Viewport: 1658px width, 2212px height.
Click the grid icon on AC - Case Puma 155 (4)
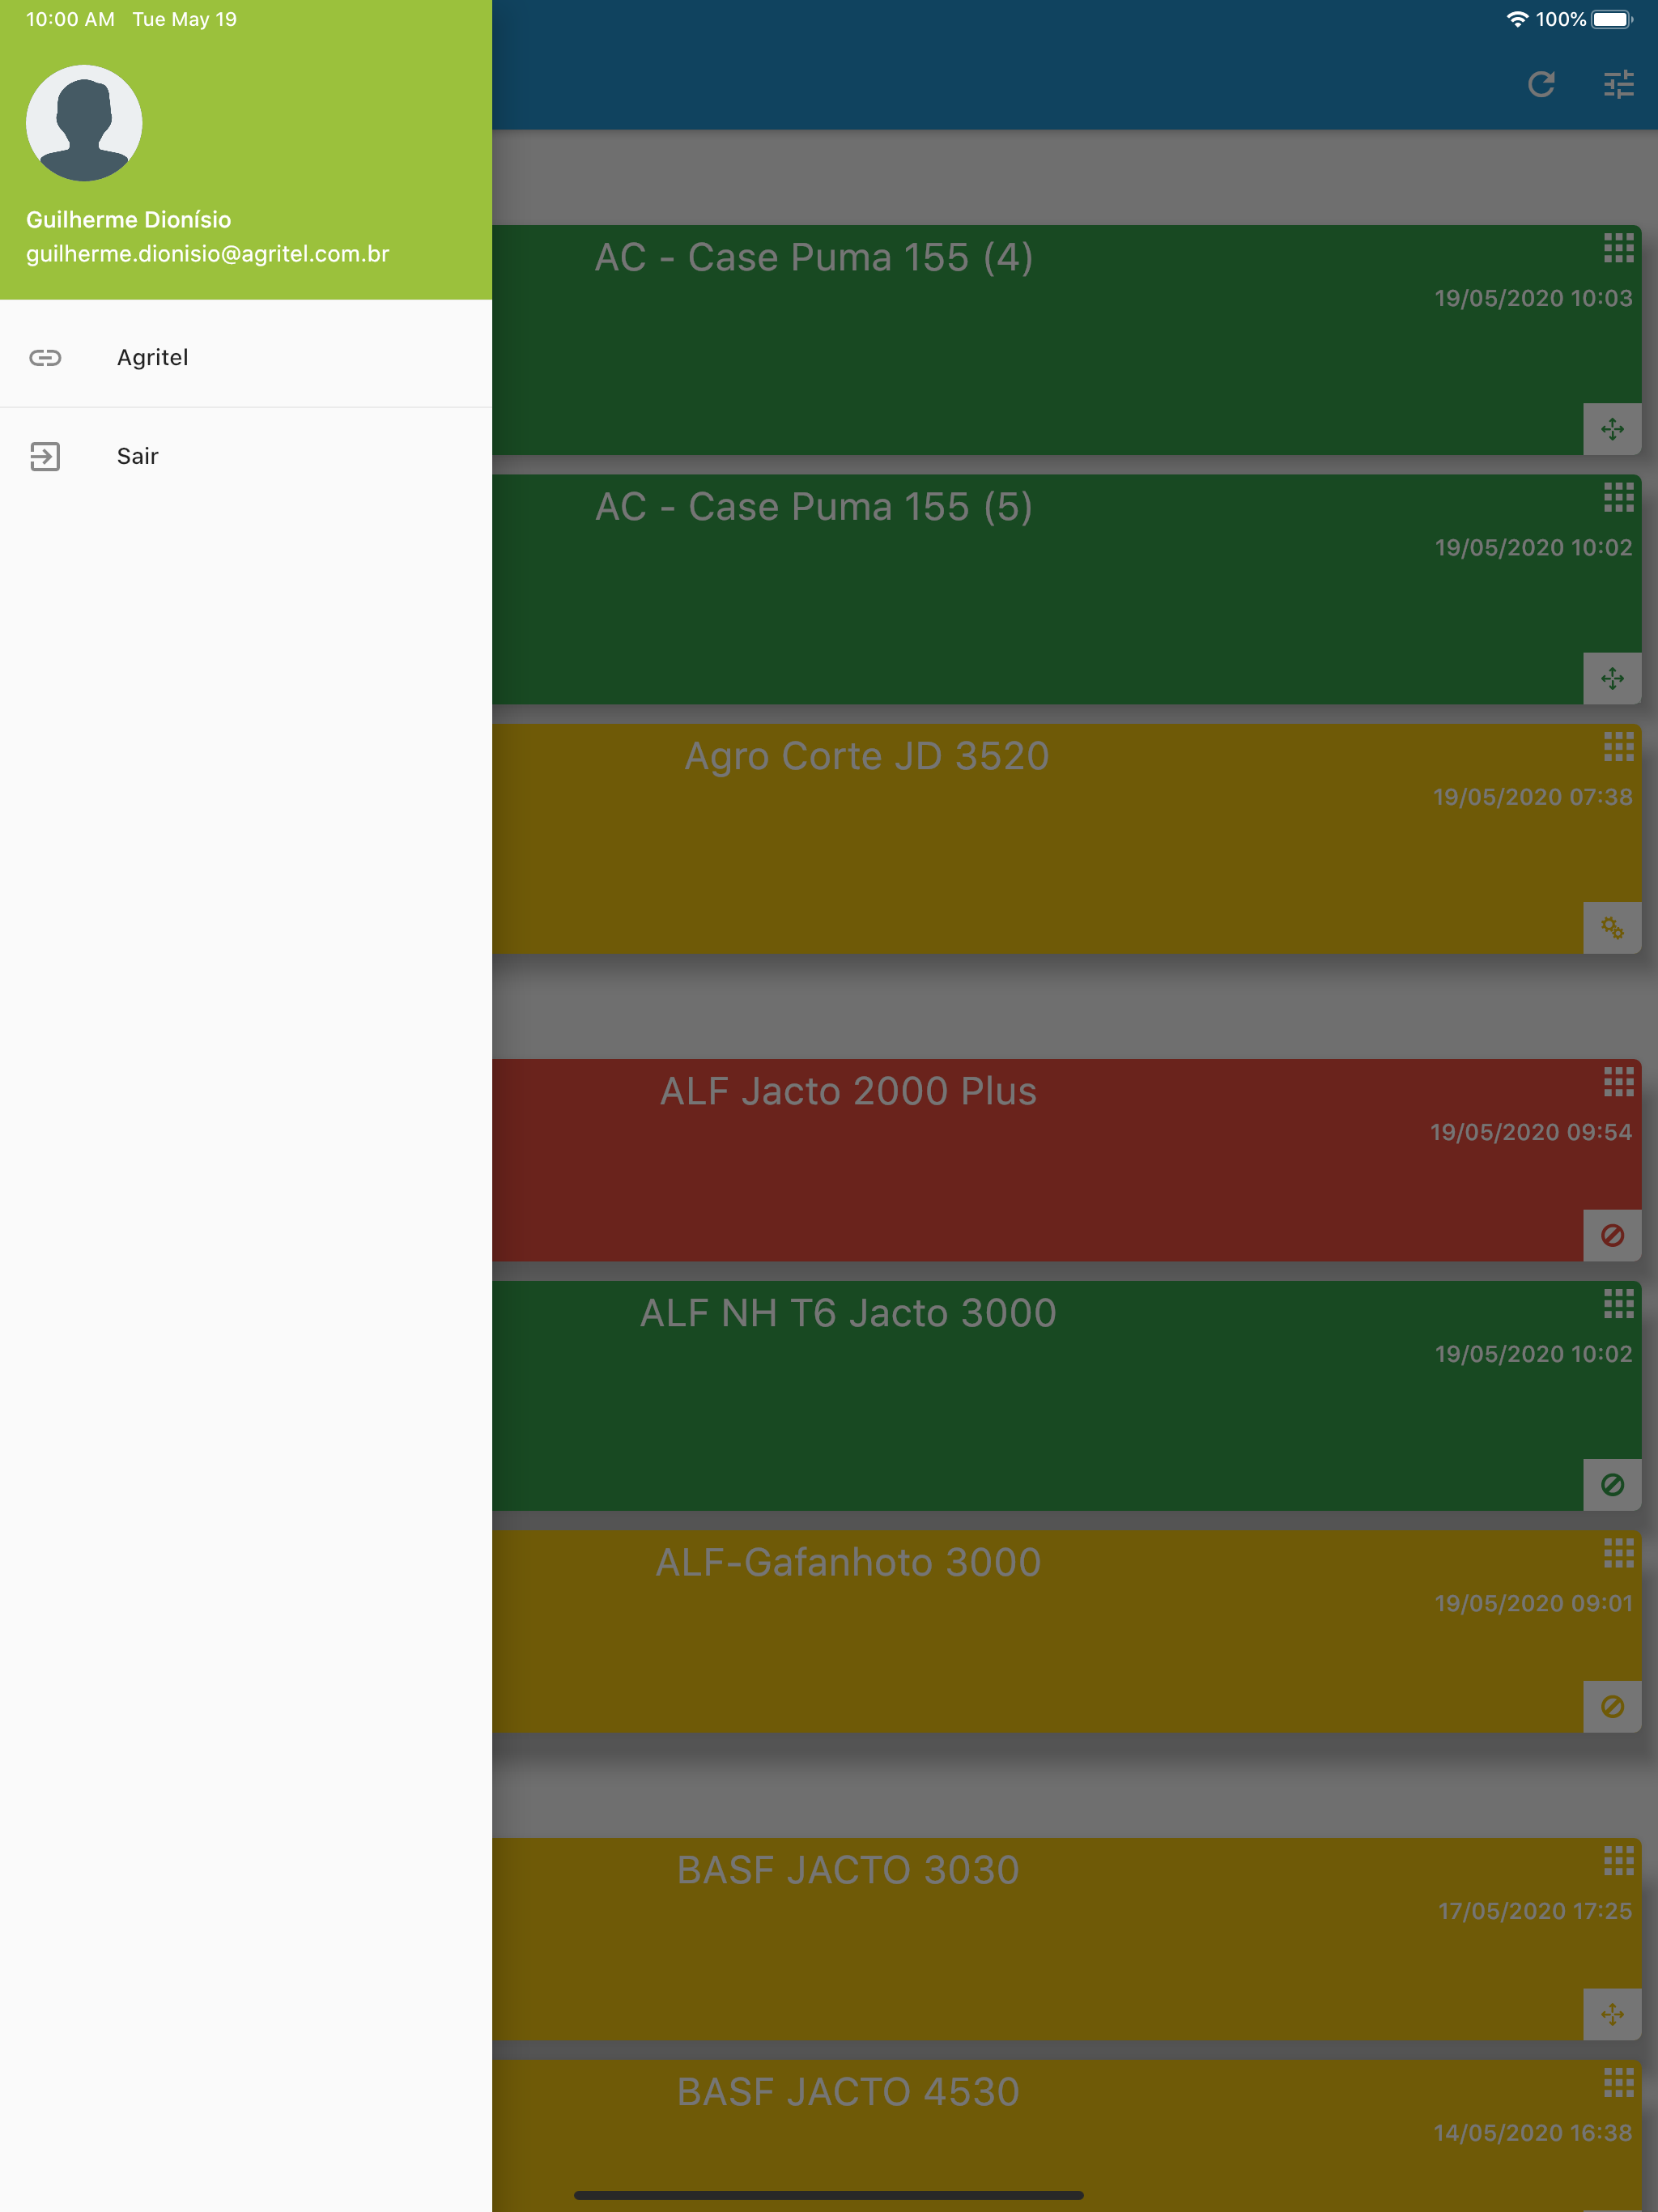click(1618, 247)
